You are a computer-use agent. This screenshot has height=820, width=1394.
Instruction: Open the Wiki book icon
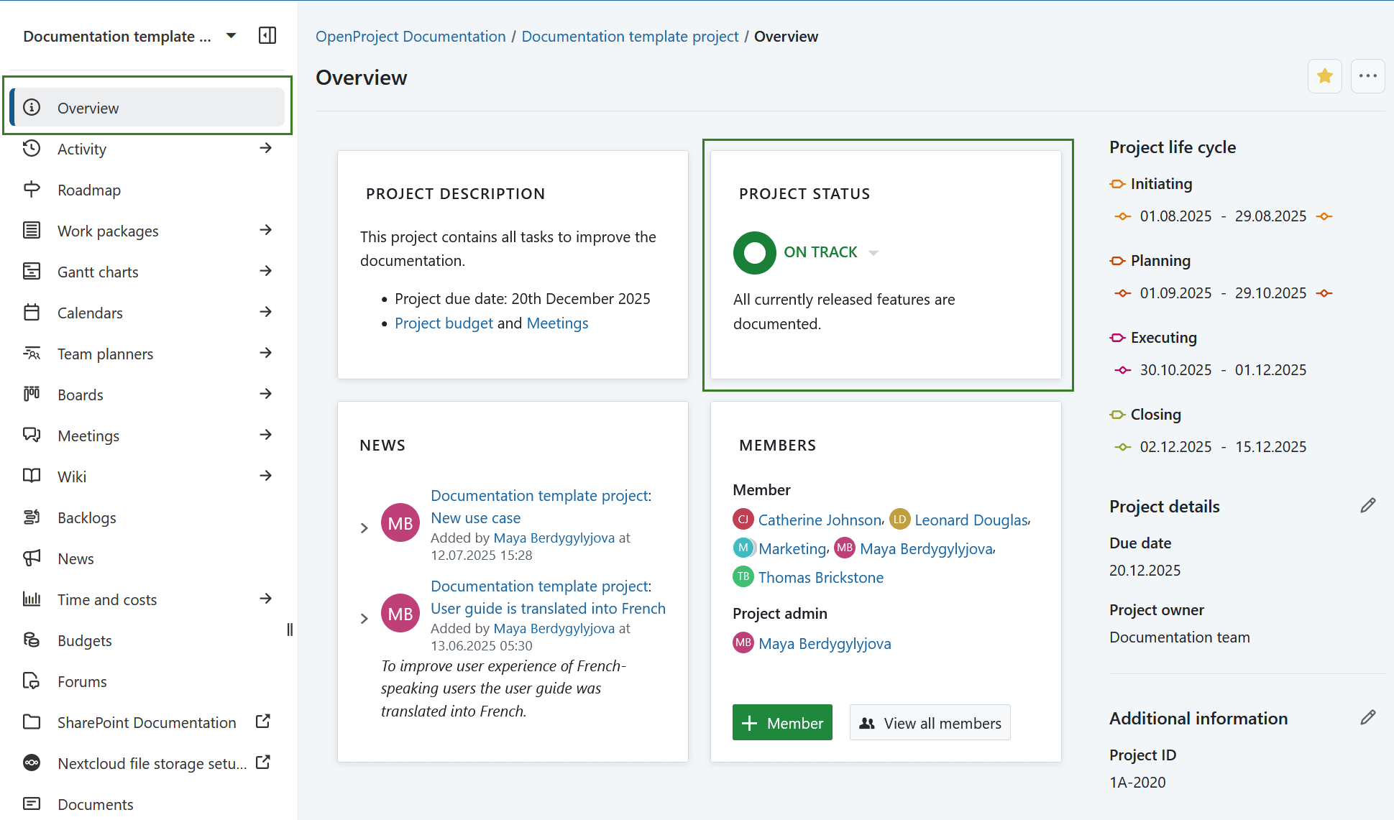[x=32, y=476]
